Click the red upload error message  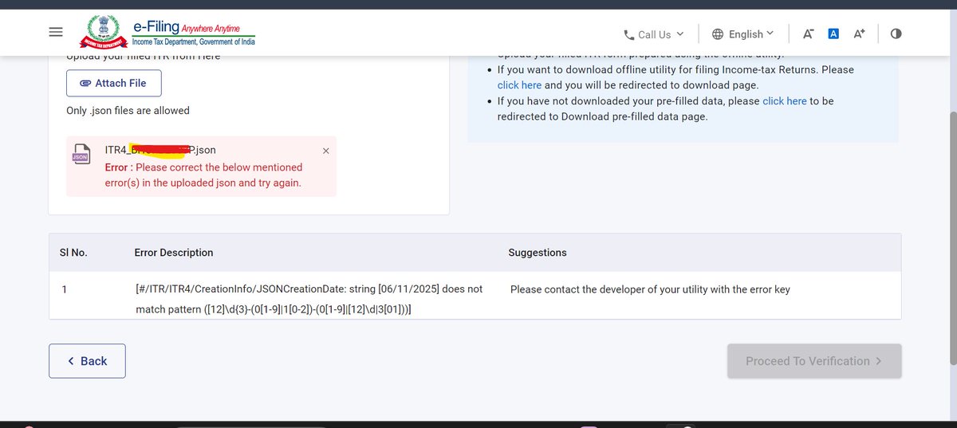(203, 175)
